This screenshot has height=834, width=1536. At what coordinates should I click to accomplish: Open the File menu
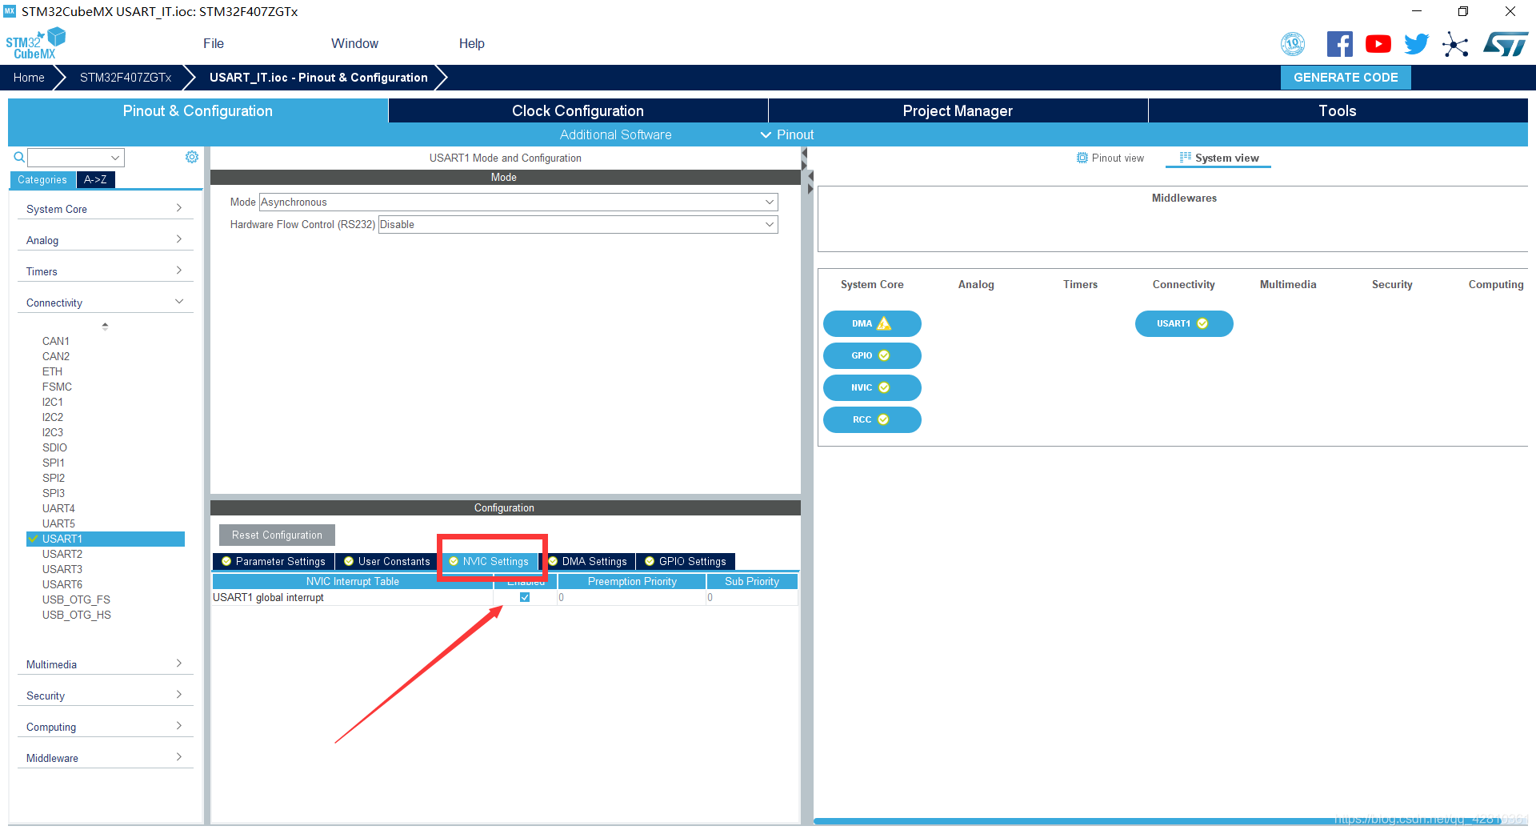214,43
